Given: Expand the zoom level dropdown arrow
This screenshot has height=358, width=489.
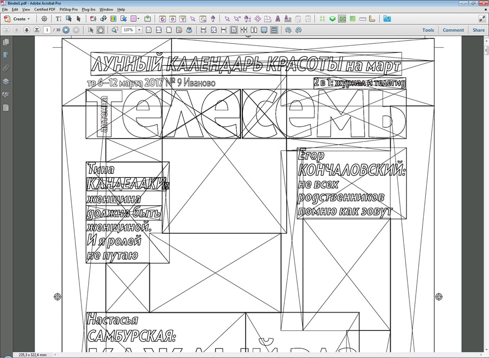Looking at the screenshot, I should (x=140, y=30).
